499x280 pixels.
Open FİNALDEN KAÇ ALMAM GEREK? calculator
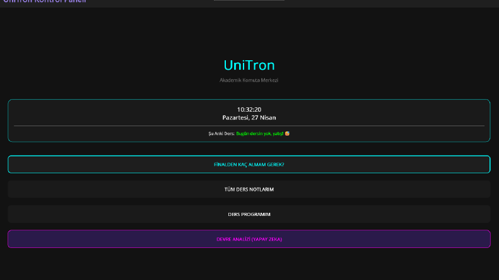249,164
